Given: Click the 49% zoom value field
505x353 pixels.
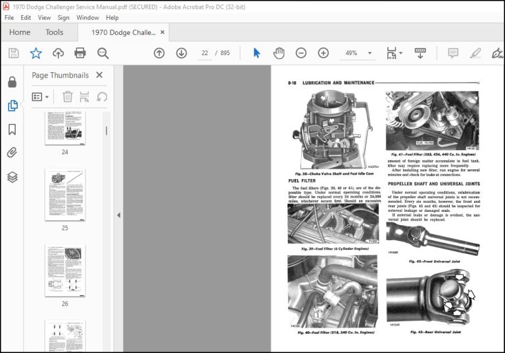Looking at the screenshot, I should [351, 53].
